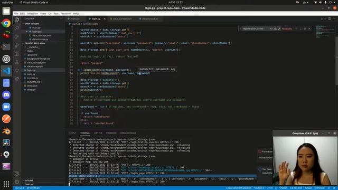Close the login.py editor tab
The width and height of the screenshot is (338, 190).
[105, 19]
